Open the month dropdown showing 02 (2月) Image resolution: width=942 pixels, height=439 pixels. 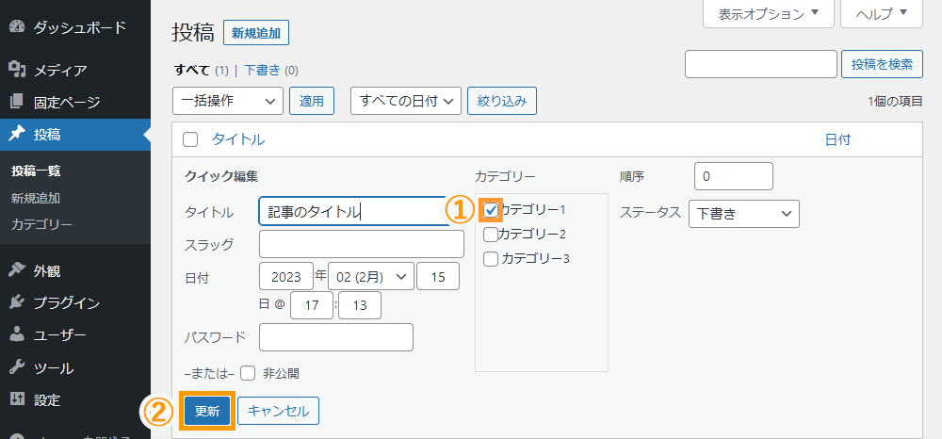click(x=371, y=277)
